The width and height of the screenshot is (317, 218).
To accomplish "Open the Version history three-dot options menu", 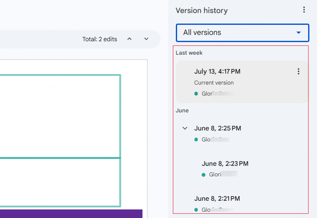I will coord(304,10).
